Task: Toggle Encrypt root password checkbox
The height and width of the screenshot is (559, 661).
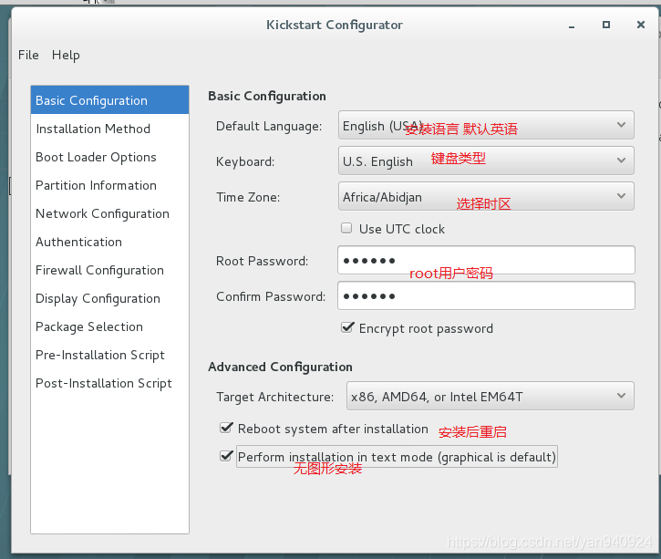Action: point(347,327)
